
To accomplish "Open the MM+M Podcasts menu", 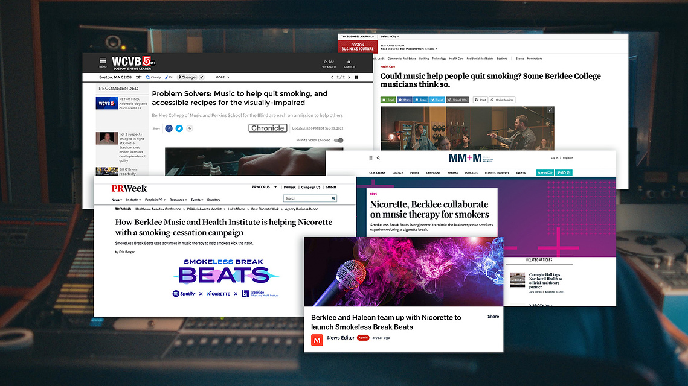I will click(x=471, y=173).
